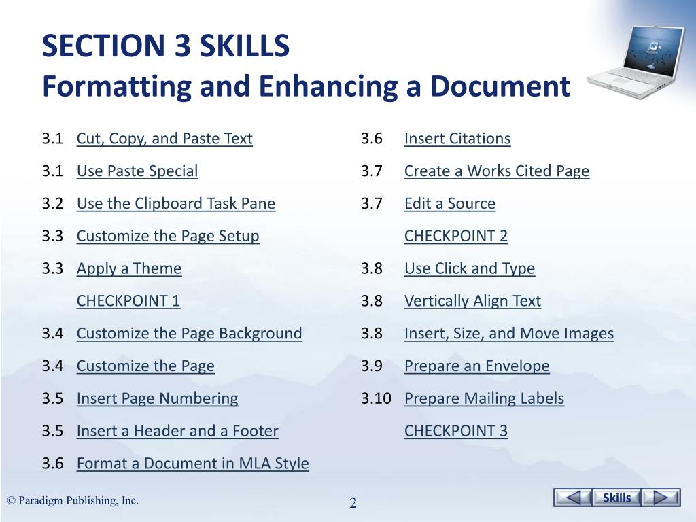696x522 pixels.
Task: Open Apply a Theme link
Action: (129, 268)
